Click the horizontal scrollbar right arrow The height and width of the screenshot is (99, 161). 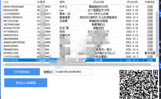tap(155, 64)
